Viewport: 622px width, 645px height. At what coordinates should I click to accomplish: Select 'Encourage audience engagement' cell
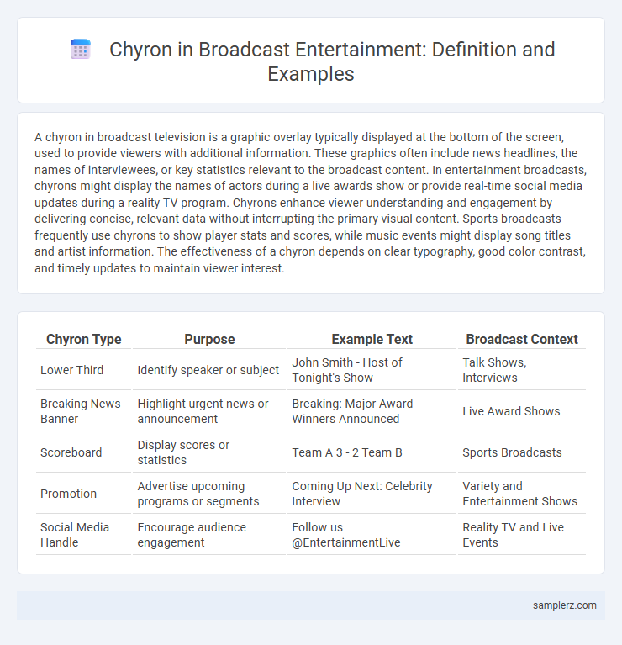pyautogui.click(x=209, y=534)
